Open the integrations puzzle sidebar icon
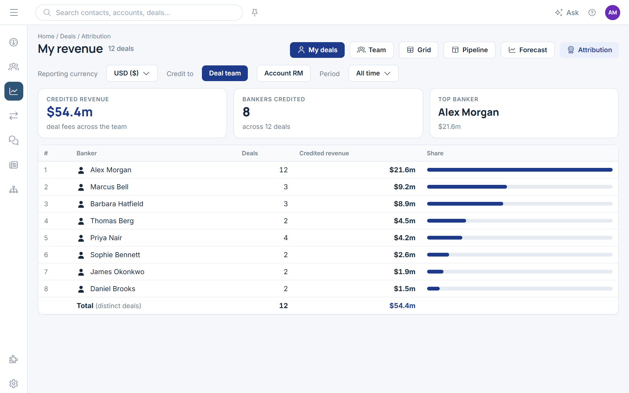This screenshot has height=393, width=629. click(14, 359)
